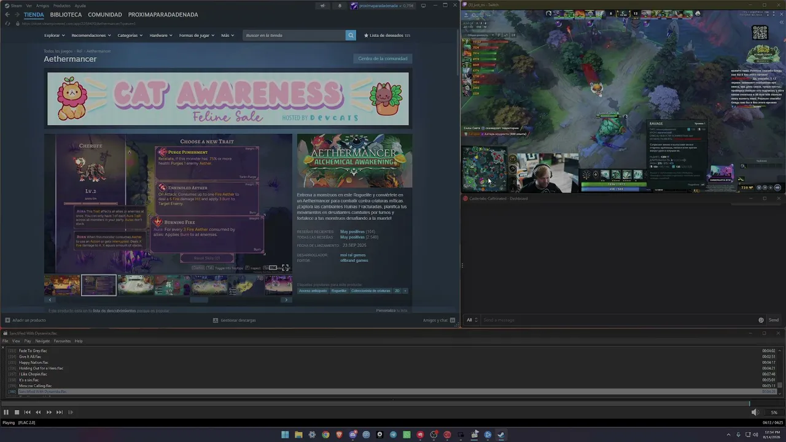Open chat settings gear in Dashboard
Screen dimensions: 786x442
(761, 320)
